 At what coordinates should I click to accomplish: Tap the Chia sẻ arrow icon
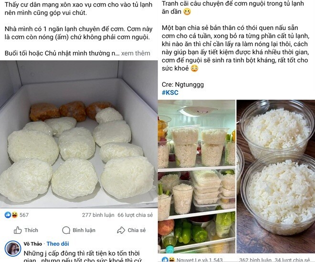121,231
